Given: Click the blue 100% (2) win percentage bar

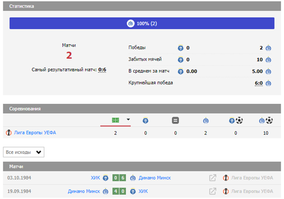Looking at the screenshot, I should (x=142, y=23).
